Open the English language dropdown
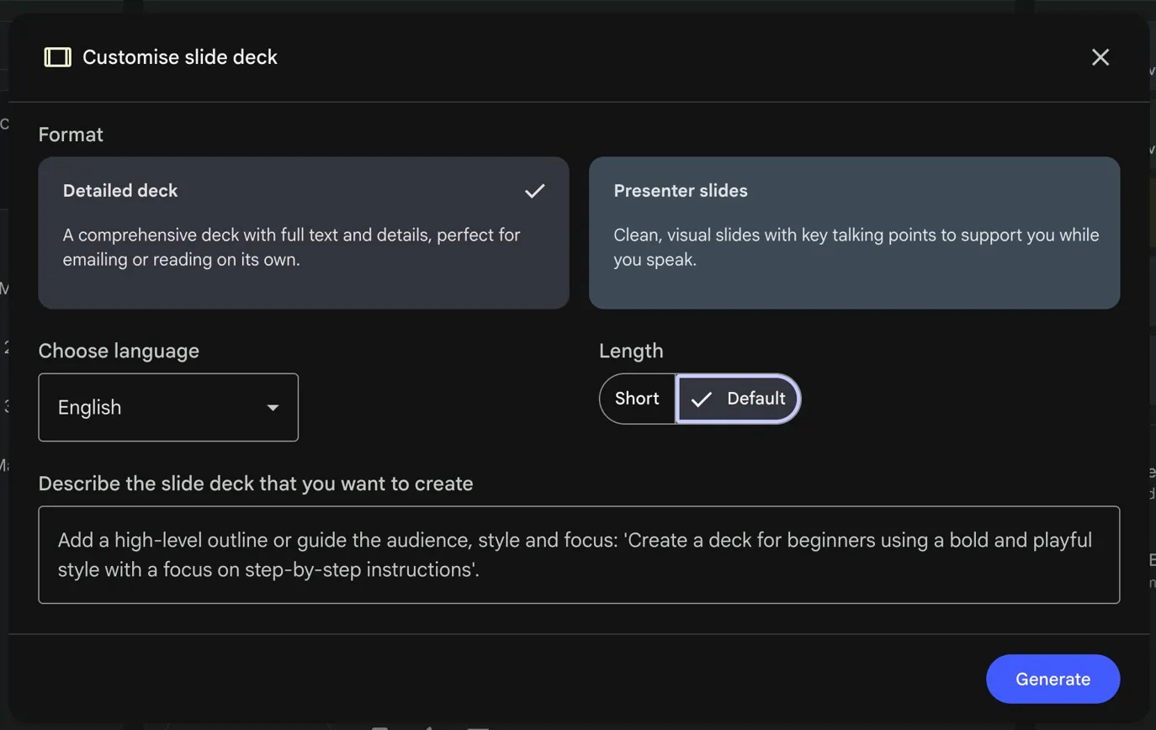This screenshot has height=730, width=1156. (x=167, y=407)
